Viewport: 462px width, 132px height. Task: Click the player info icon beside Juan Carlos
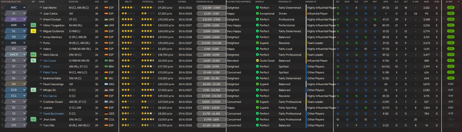point(41,13)
